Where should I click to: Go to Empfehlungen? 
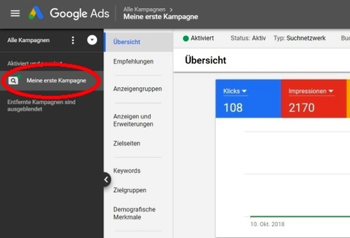click(133, 62)
